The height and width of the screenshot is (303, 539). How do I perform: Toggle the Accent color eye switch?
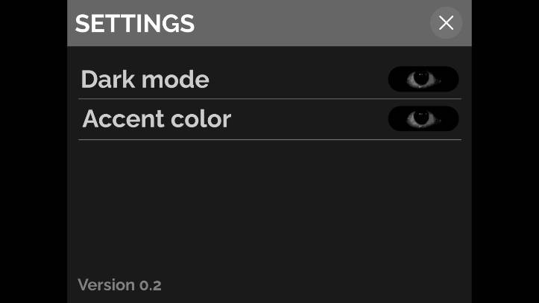coord(423,118)
